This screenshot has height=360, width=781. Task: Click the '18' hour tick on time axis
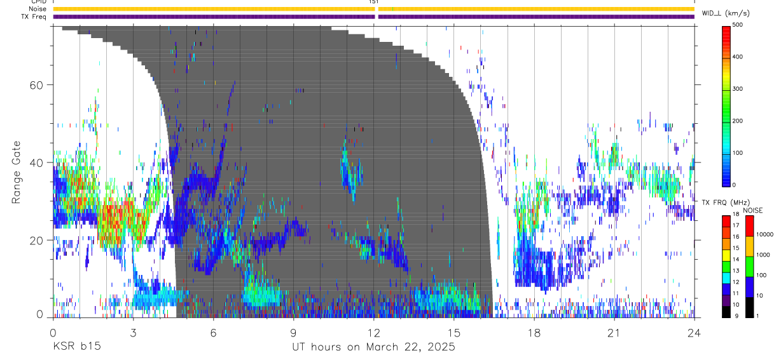(534, 332)
